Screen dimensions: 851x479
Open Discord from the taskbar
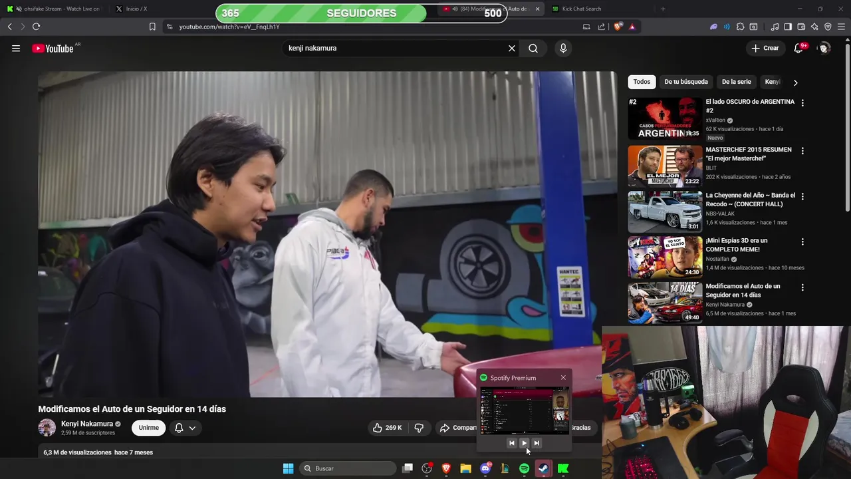(x=485, y=468)
